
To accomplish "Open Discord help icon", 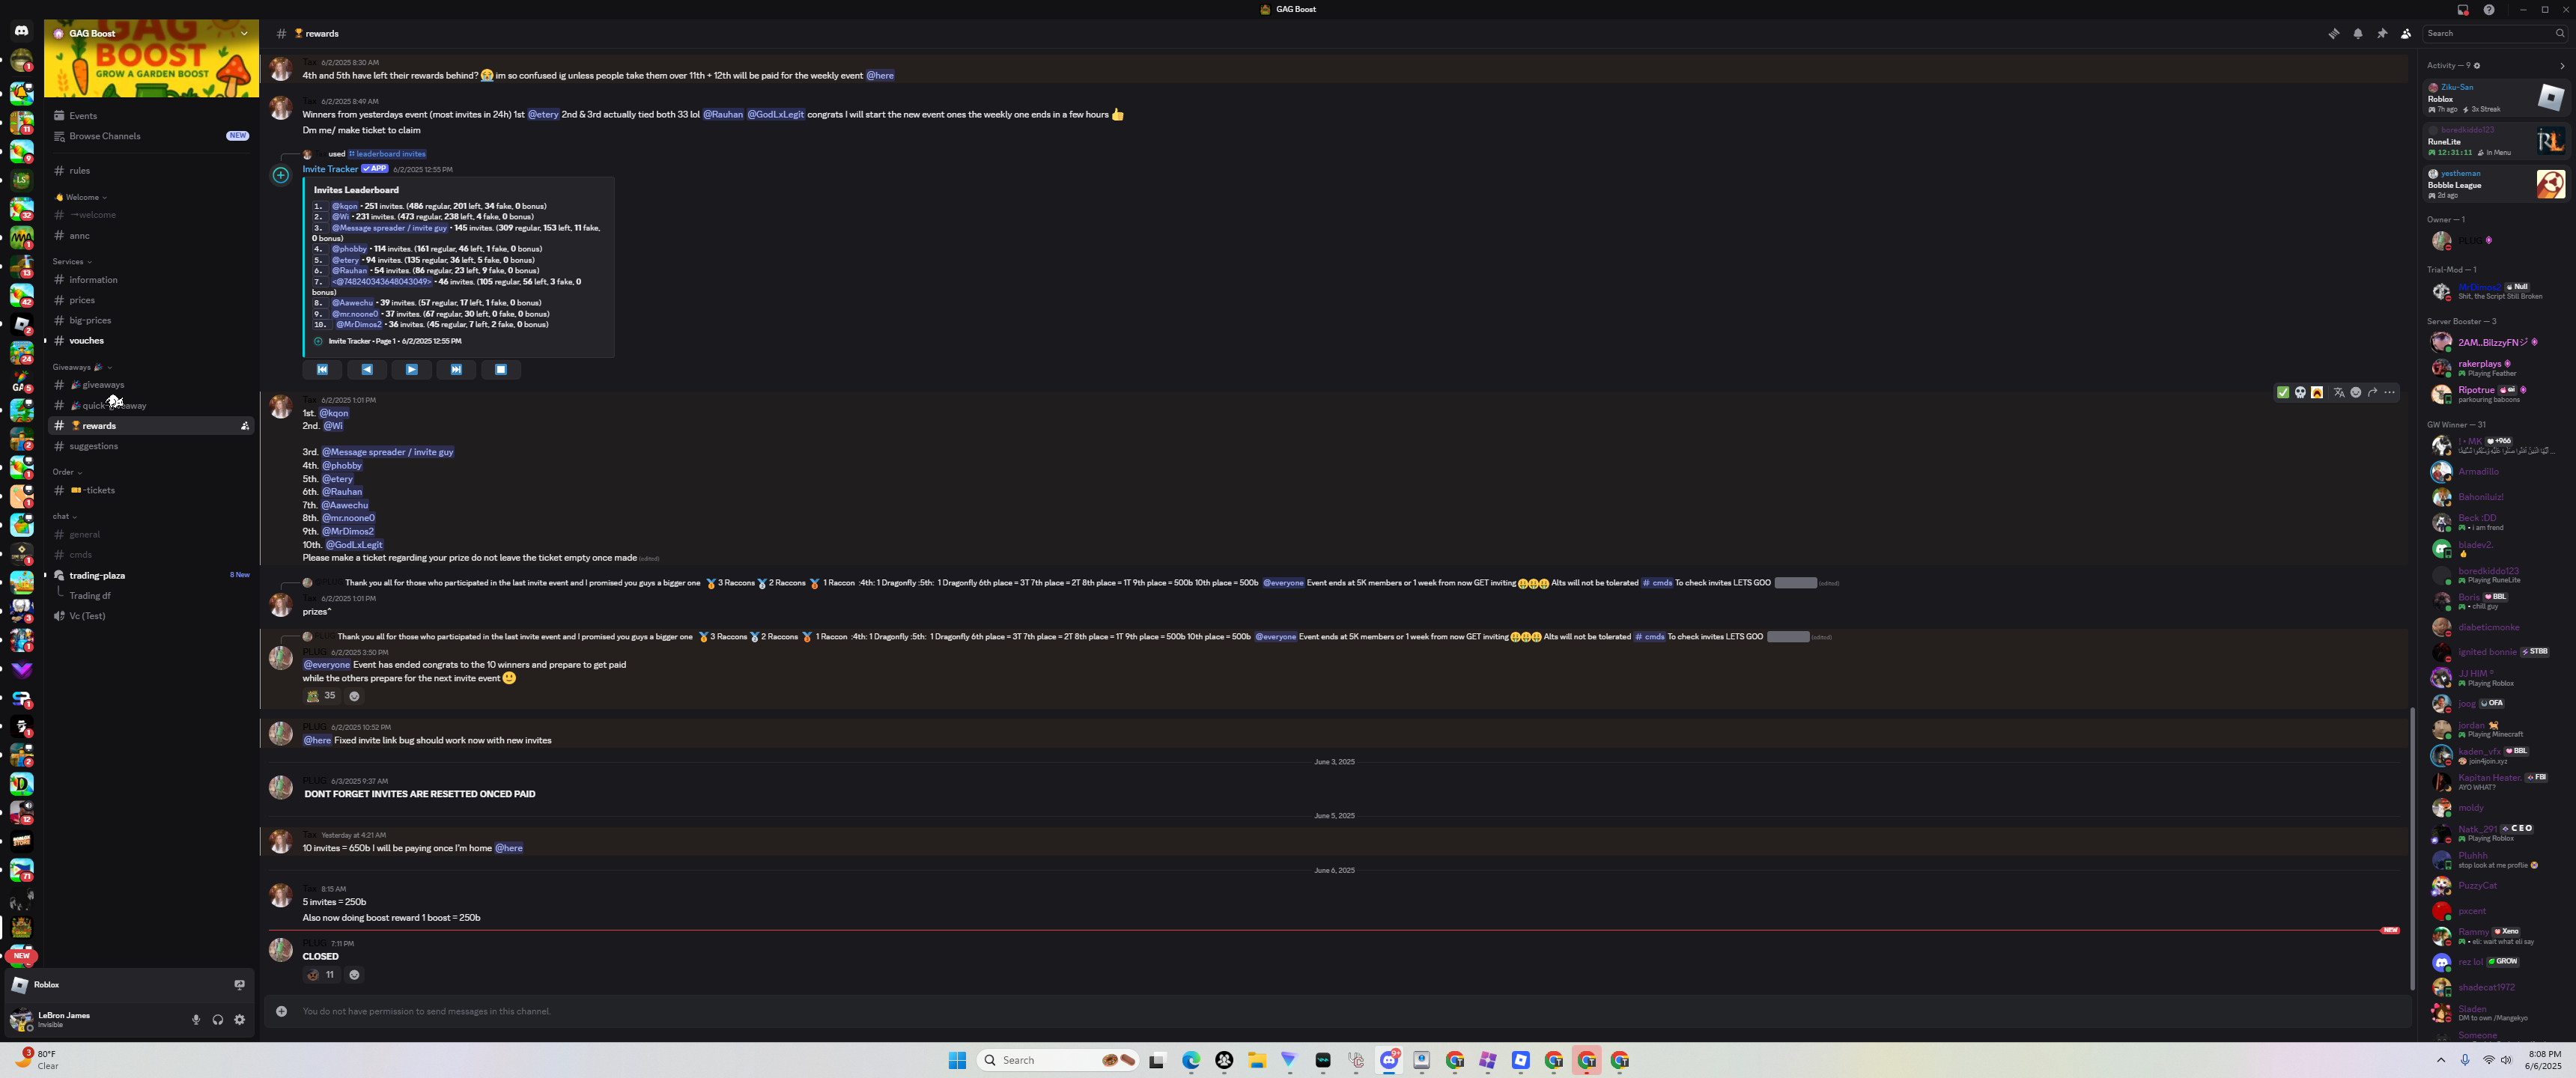I will [2489, 10].
